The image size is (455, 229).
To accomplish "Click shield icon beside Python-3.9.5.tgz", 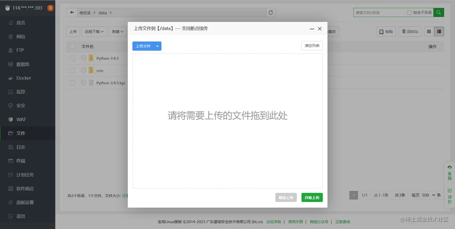I will 83,83.
